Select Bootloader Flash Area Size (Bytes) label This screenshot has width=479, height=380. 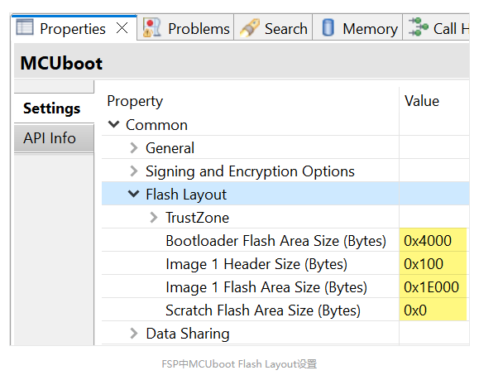(275, 241)
